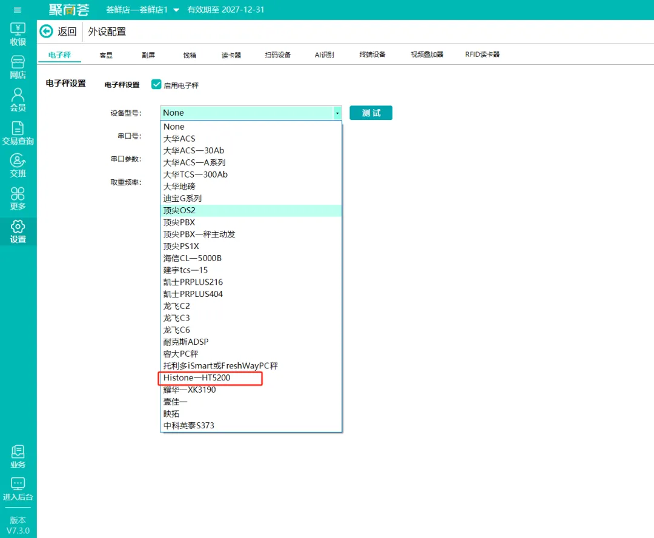Collapse the 设备型号 dropdown arrow
Screen dimensions: 654x538
[337, 113]
